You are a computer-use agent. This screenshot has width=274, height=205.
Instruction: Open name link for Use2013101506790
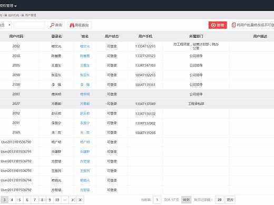pyautogui.click(x=85, y=142)
